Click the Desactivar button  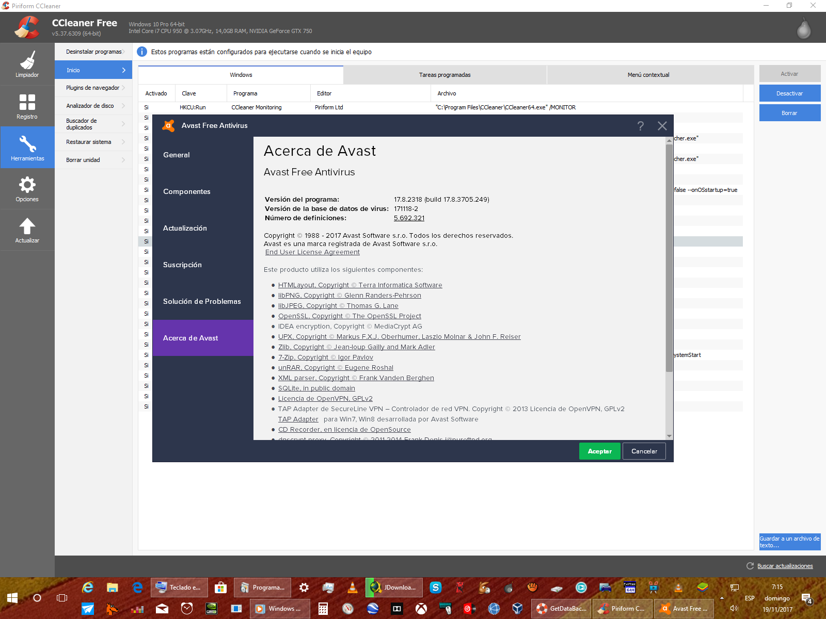click(789, 93)
